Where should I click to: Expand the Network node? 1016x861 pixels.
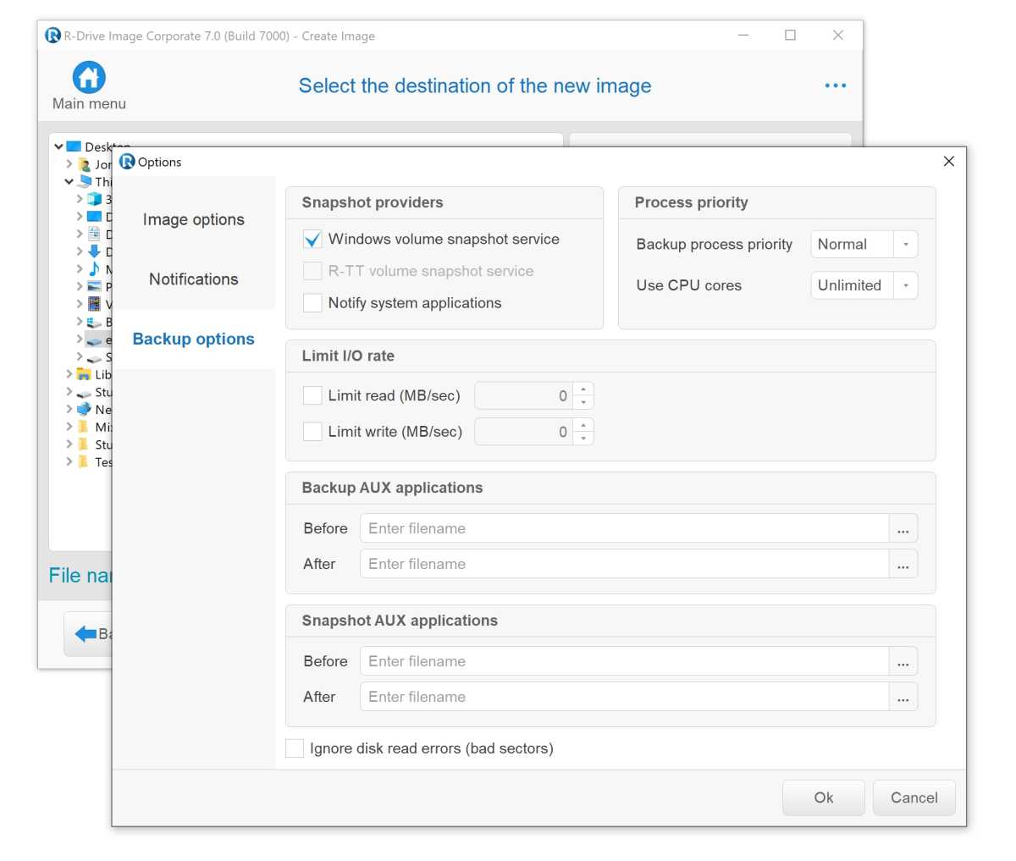tap(69, 409)
